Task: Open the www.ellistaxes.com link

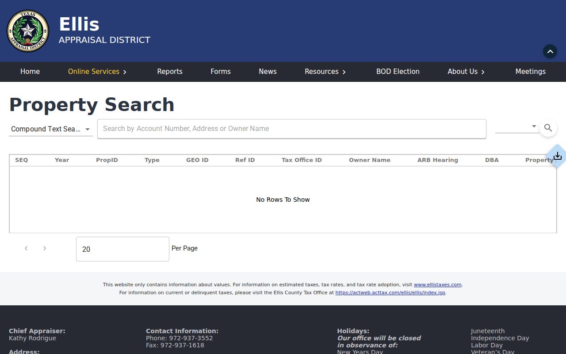Action: click(437, 285)
